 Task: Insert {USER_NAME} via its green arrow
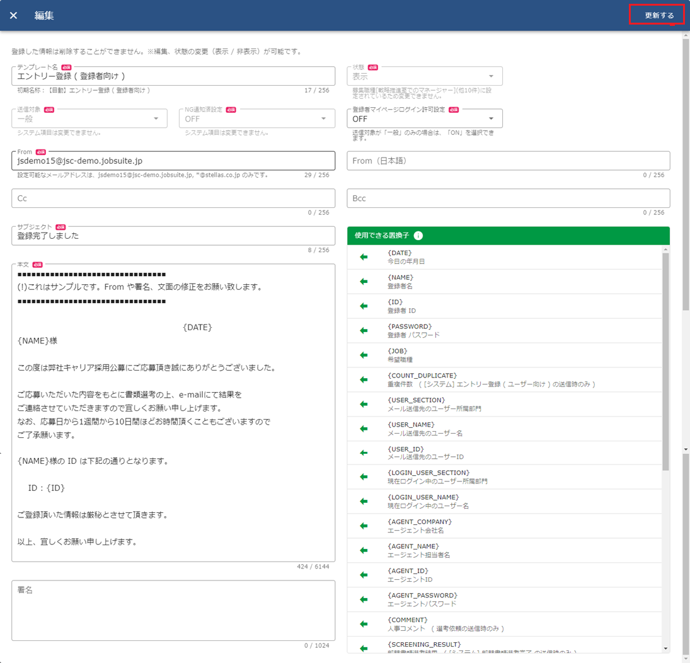click(x=364, y=429)
